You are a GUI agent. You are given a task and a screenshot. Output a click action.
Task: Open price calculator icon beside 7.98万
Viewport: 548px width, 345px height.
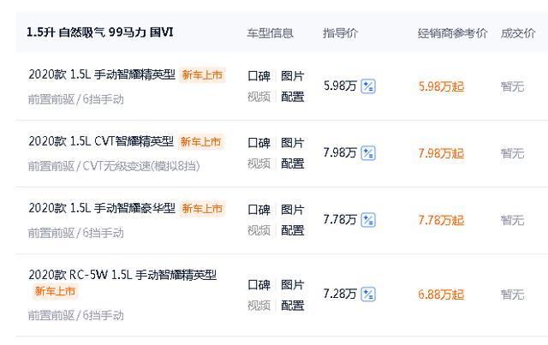click(368, 153)
